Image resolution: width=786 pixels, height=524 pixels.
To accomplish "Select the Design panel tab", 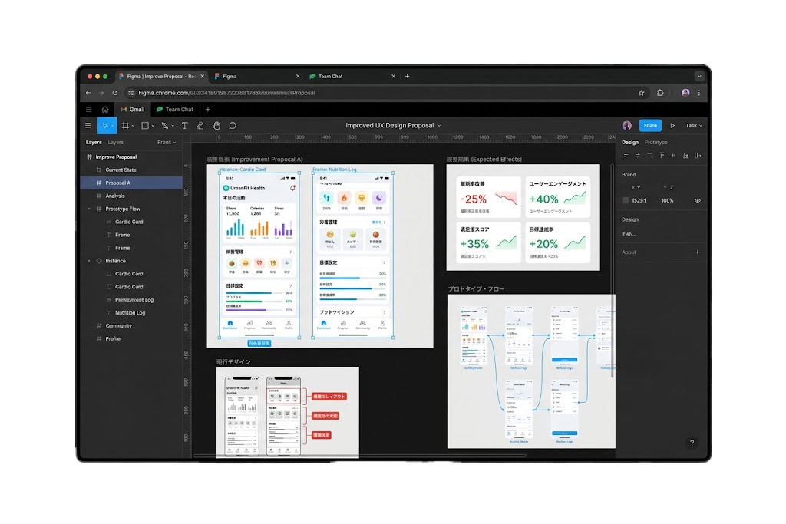I will [x=630, y=142].
